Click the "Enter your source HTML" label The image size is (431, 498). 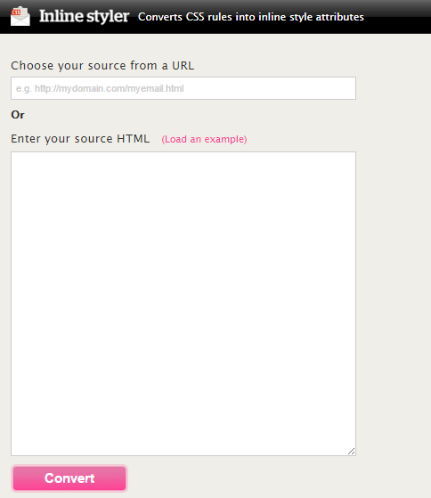(80, 139)
